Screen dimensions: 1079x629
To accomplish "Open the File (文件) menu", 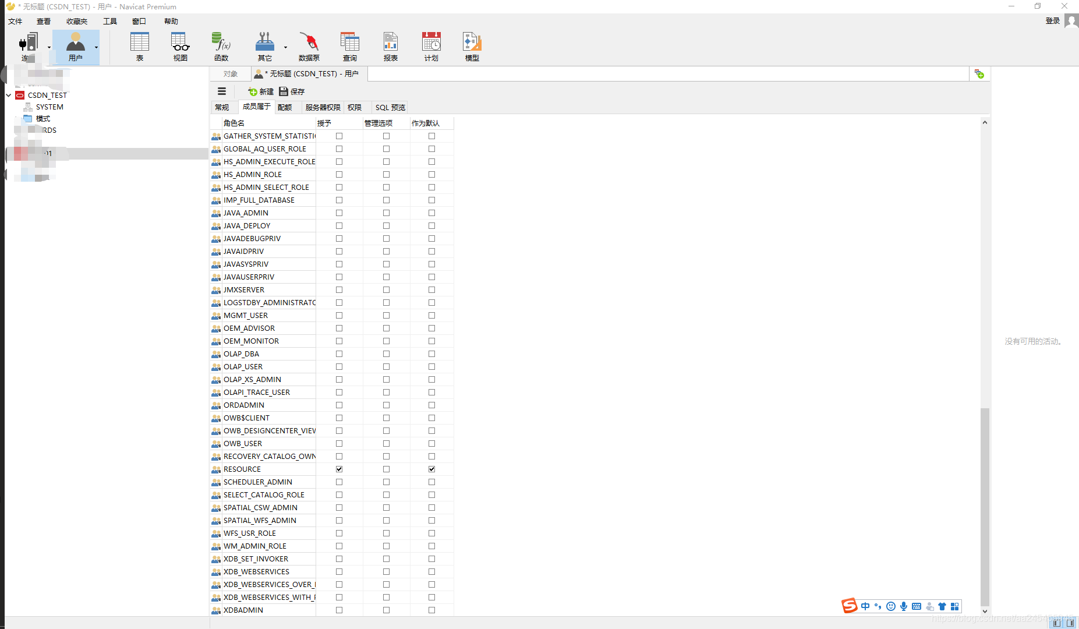I will click(15, 22).
